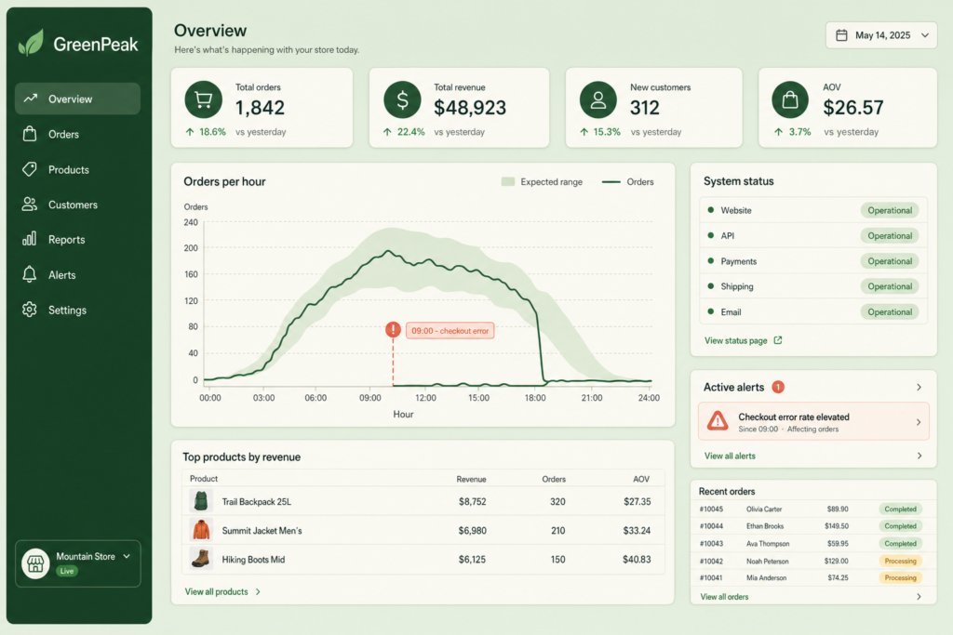The width and height of the screenshot is (953, 635).
Task: Click the calendar icon in date picker
Action: [x=841, y=35]
